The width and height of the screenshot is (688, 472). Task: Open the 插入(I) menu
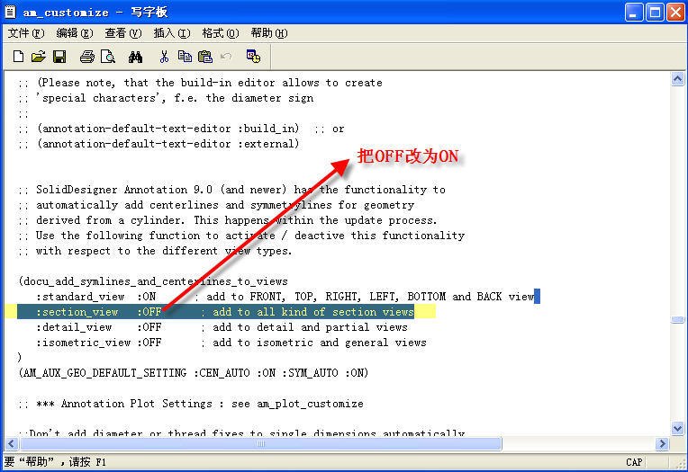pos(172,33)
